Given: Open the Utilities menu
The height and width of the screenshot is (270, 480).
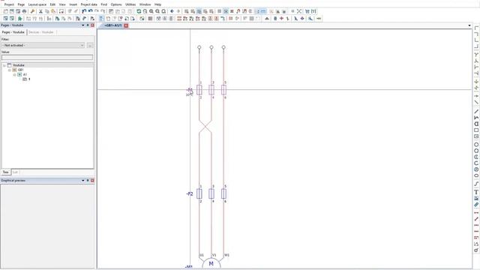Looking at the screenshot, I should coord(130,4).
